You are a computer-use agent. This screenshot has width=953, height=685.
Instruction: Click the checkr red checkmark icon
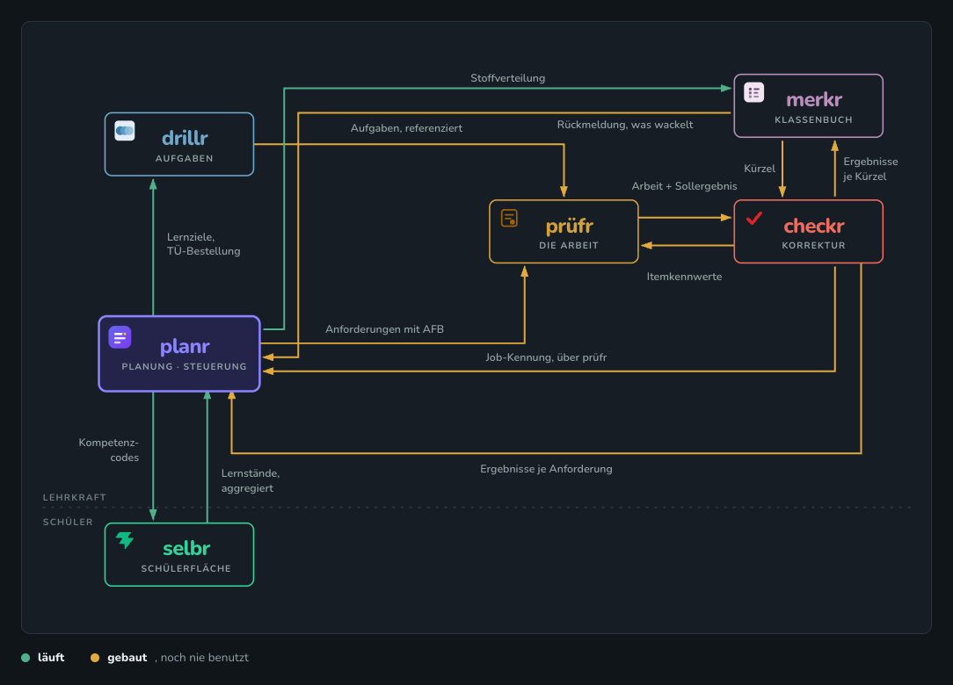(x=754, y=218)
